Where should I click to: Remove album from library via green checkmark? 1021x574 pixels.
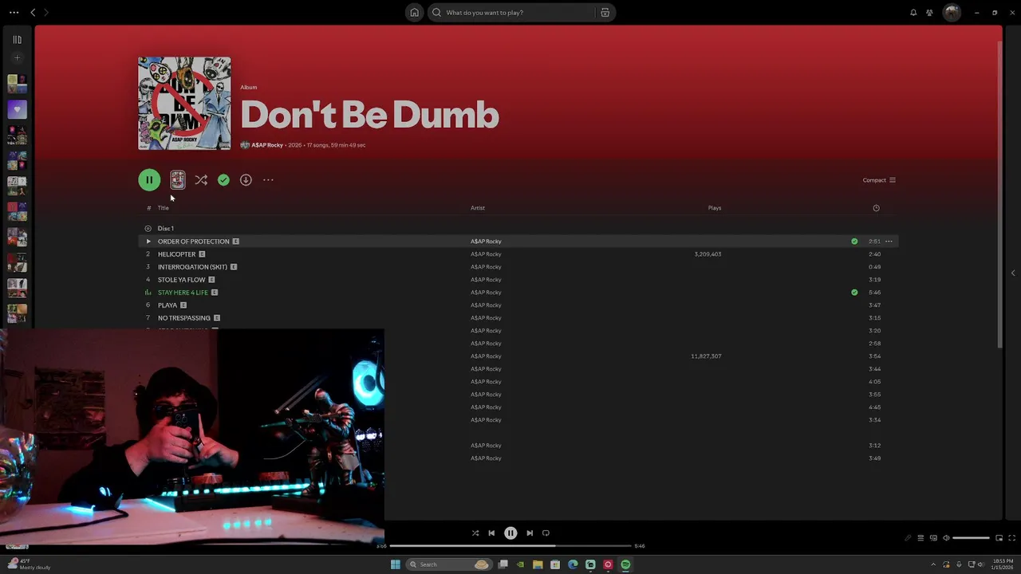[223, 180]
